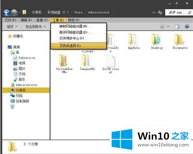Select Administrator breadcrumb segment
This screenshot has height=154, width=193.
click(99, 12)
